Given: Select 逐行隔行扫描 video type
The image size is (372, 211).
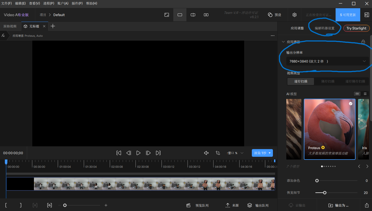Looking at the screenshot, I should [355, 81].
